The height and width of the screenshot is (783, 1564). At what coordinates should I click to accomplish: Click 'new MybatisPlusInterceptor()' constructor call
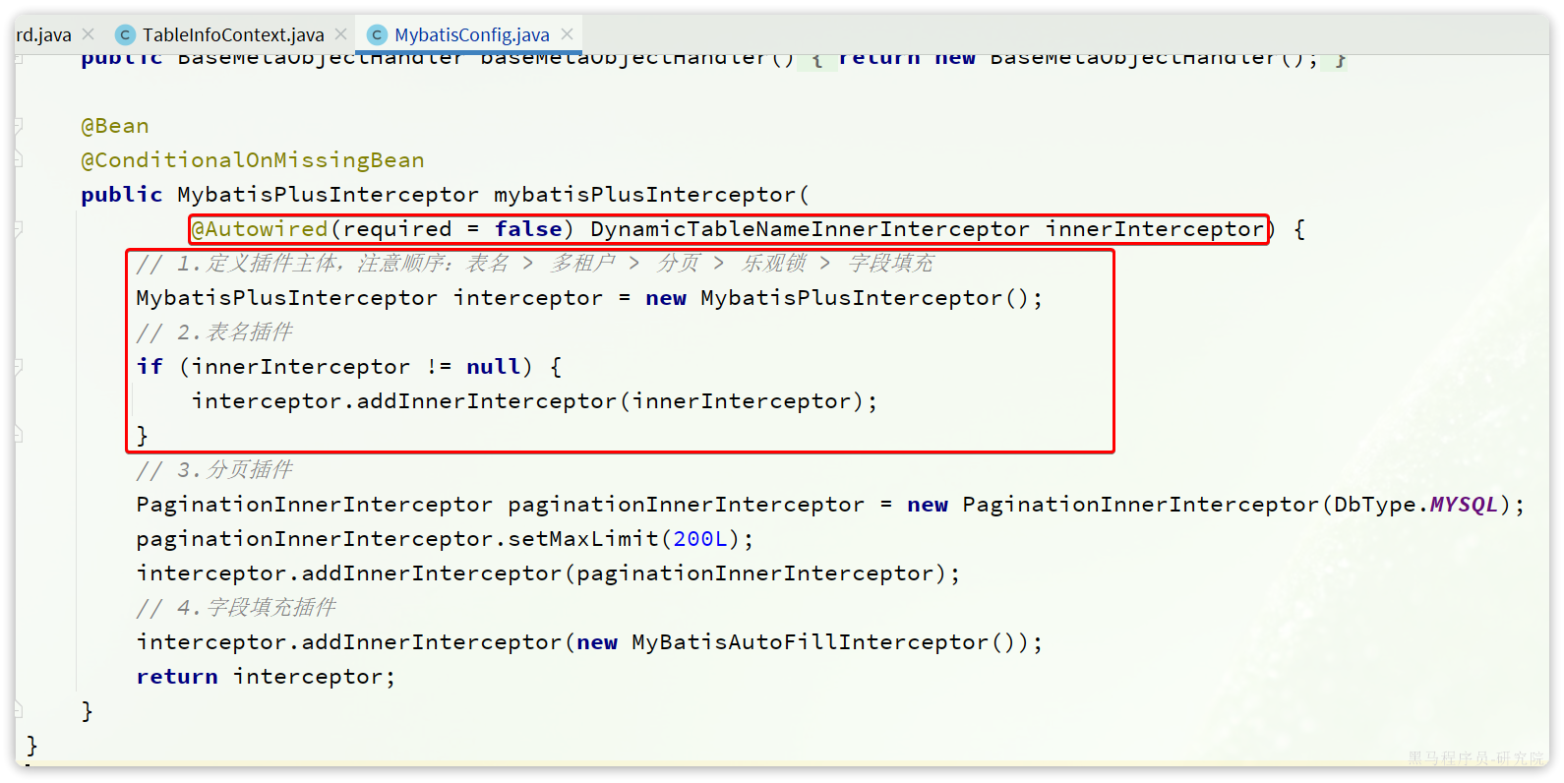[837, 297]
